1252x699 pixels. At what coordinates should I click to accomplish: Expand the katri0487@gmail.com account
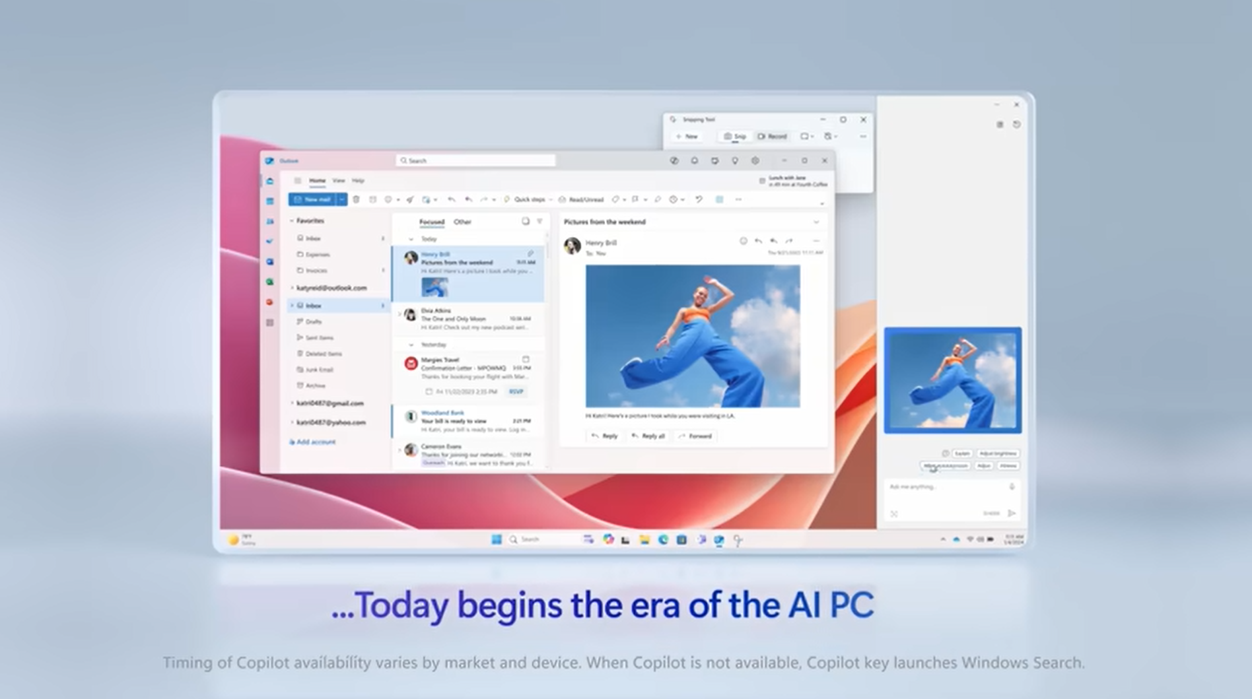pyautogui.click(x=292, y=403)
